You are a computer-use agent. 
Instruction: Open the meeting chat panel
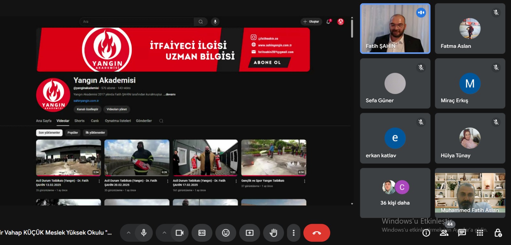(x=462, y=233)
